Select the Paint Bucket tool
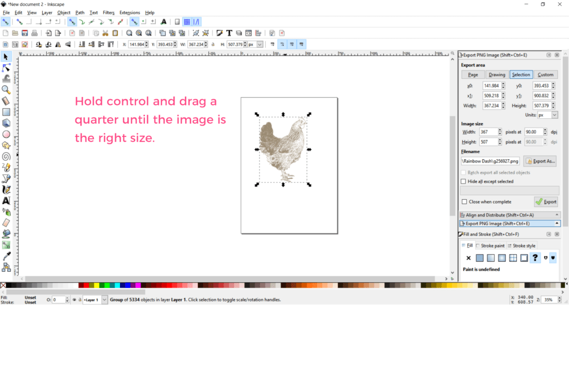569x390 pixels. click(6, 234)
